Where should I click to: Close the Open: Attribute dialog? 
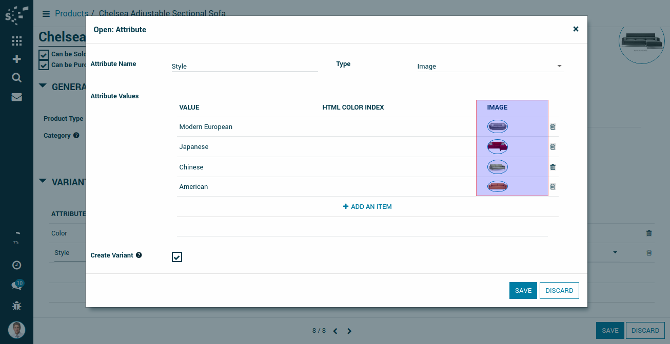[x=576, y=29]
